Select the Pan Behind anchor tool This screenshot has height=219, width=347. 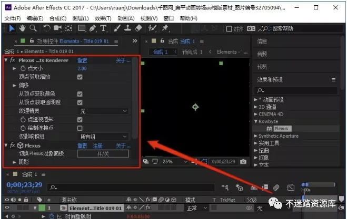[68, 28]
